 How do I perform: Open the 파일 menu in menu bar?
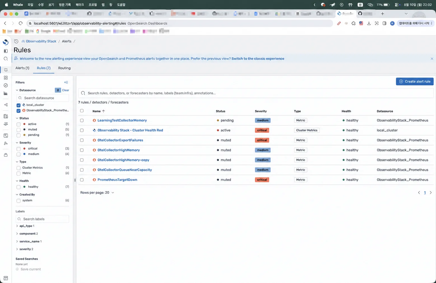[x=30, y=5]
